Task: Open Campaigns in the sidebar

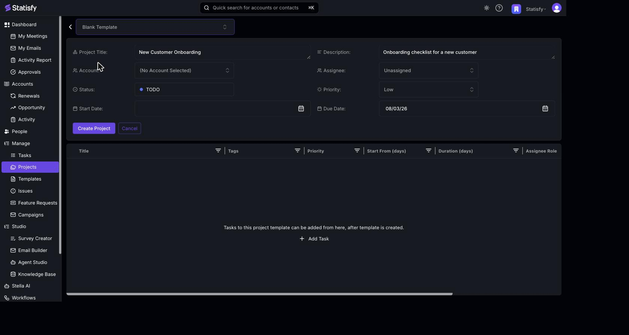Action: coord(30,215)
